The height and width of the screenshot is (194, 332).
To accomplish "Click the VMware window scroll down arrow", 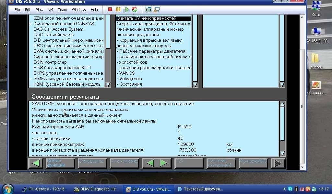I will 302,167.
